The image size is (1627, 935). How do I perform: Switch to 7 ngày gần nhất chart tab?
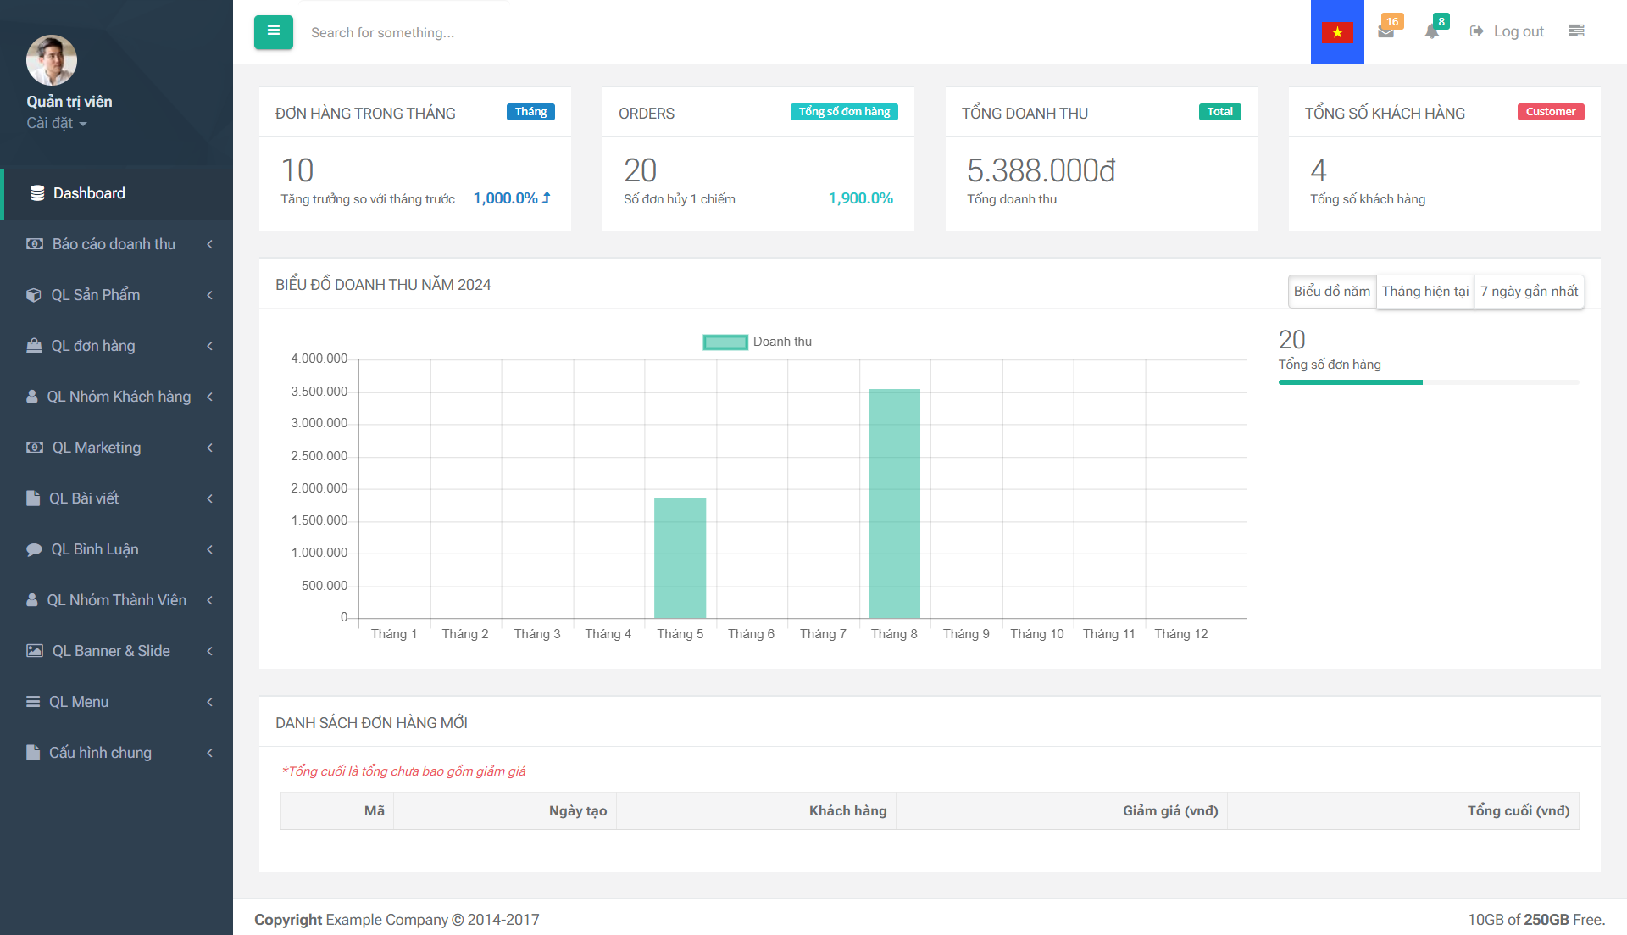(x=1529, y=292)
